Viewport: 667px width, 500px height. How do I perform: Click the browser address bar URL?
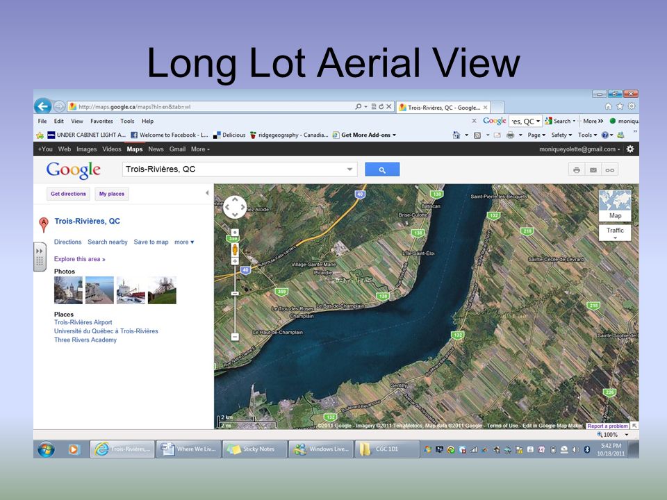pyautogui.click(x=134, y=107)
